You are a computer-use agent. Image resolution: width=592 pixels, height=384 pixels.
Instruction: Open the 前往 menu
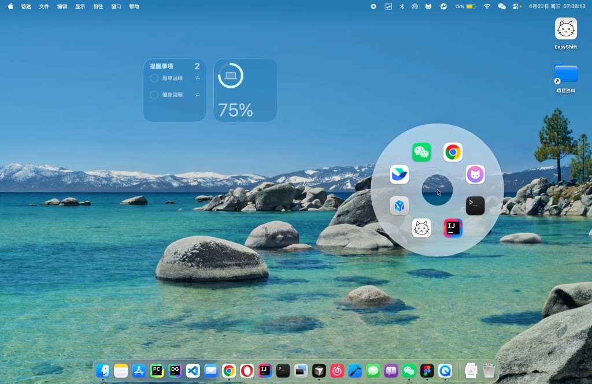click(98, 6)
